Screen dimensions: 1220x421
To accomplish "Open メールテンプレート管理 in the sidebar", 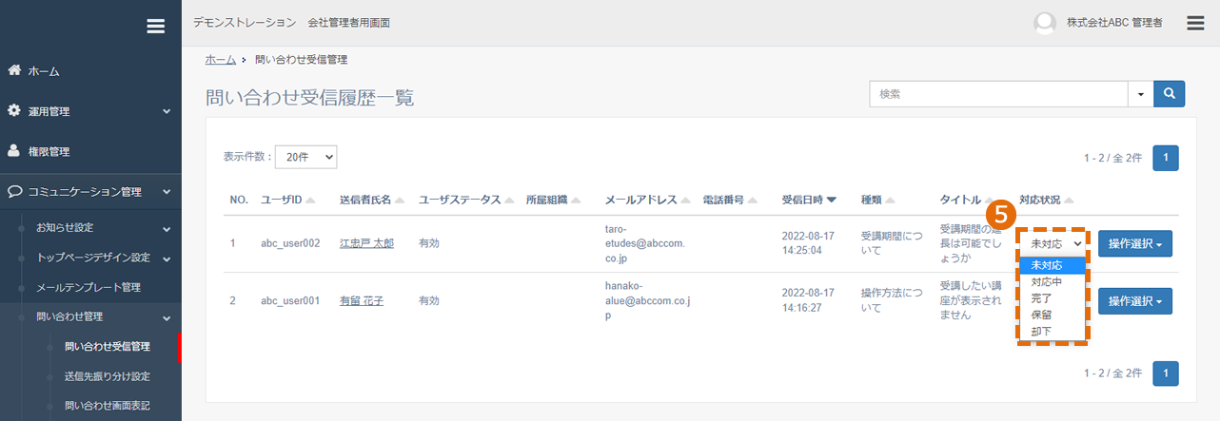I will [89, 286].
